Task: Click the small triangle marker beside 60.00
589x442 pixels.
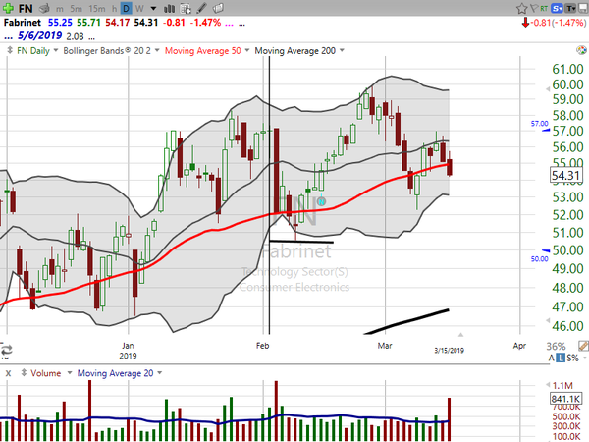Action: (548, 89)
